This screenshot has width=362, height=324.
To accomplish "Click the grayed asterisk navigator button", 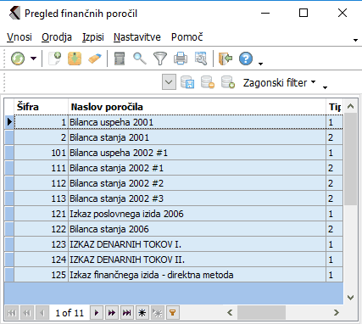I will pyautogui.click(x=158, y=313).
